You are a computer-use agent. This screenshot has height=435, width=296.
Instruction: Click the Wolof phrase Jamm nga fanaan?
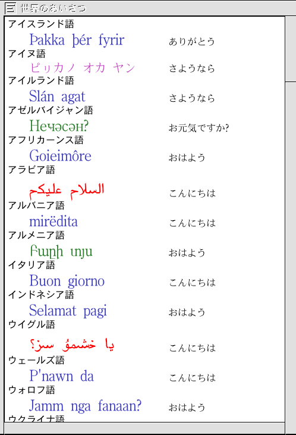tap(86, 406)
